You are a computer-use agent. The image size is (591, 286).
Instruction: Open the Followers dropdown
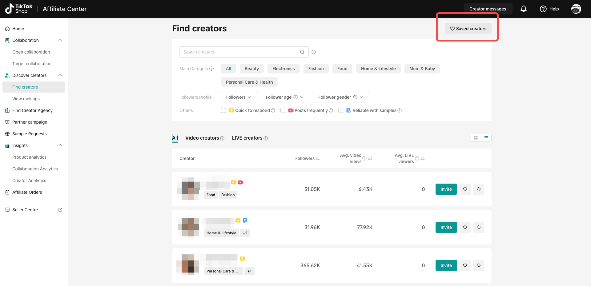pyautogui.click(x=239, y=97)
